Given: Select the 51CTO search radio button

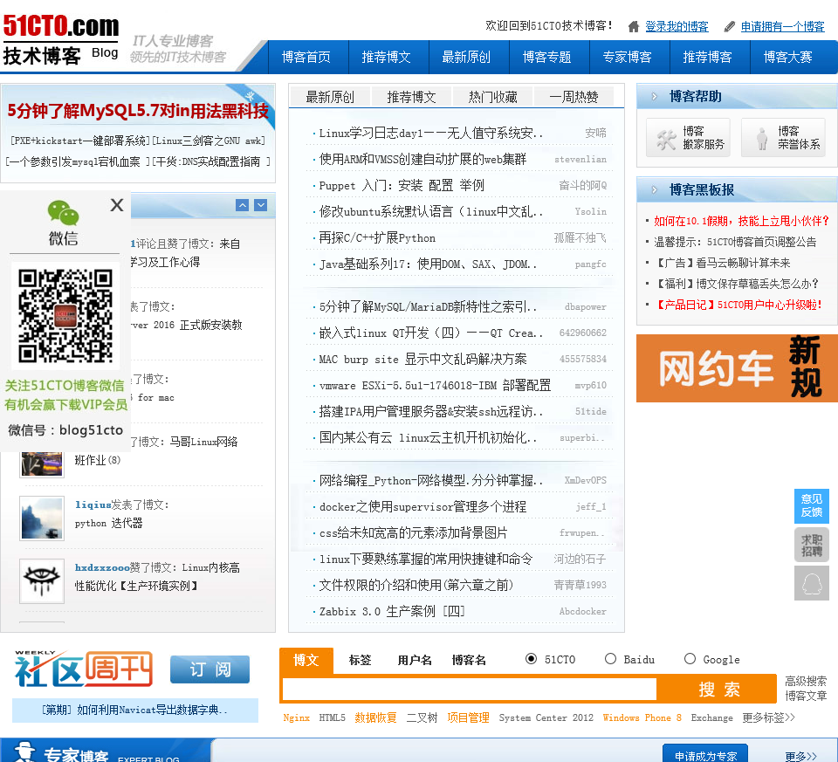Looking at the screenshot, I should [x=531, y=658].
